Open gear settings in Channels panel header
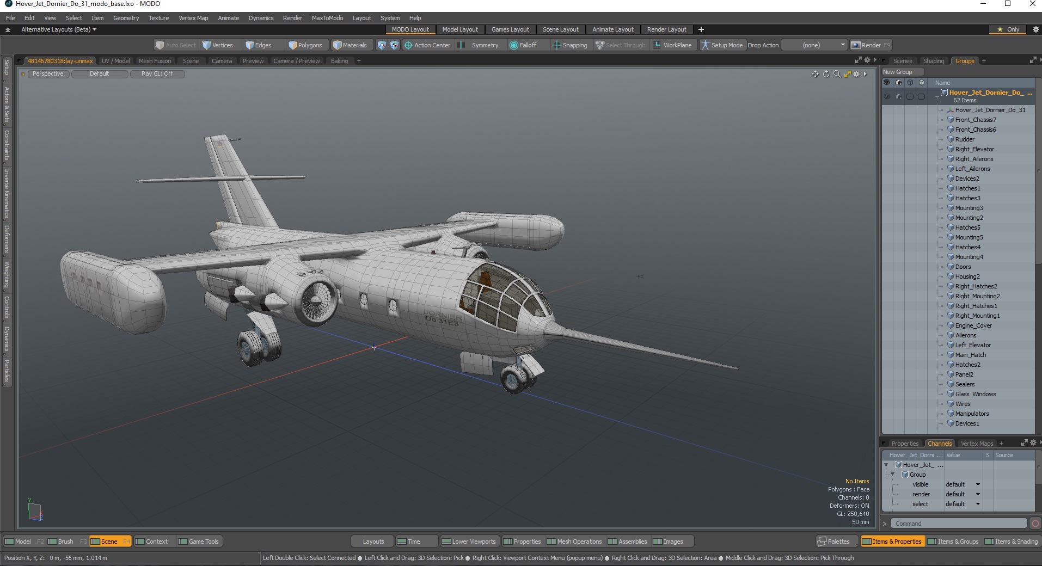The height and width of the screenshot is (566, 1042). pyautogui.click(x=1033, y=443)
